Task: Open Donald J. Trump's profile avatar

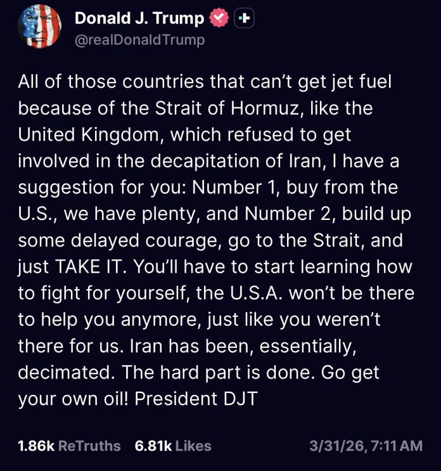Action: coord(40,26)
